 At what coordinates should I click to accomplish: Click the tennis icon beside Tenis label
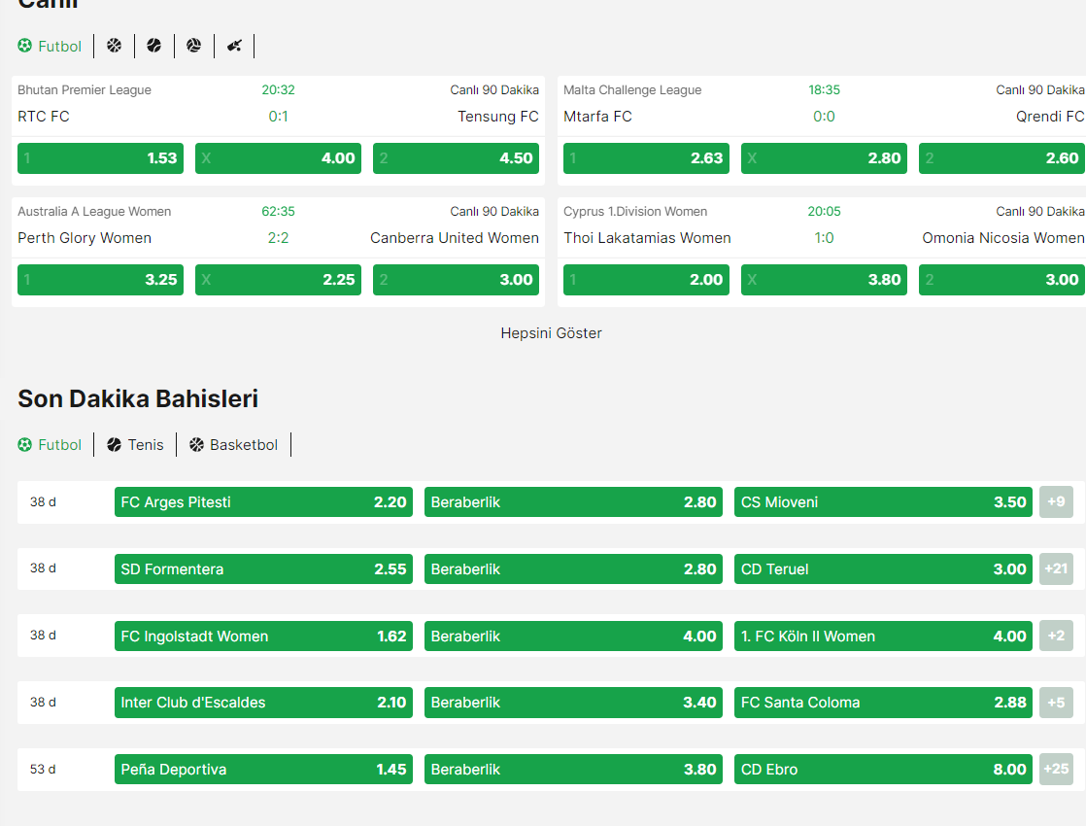click(115, 445)
